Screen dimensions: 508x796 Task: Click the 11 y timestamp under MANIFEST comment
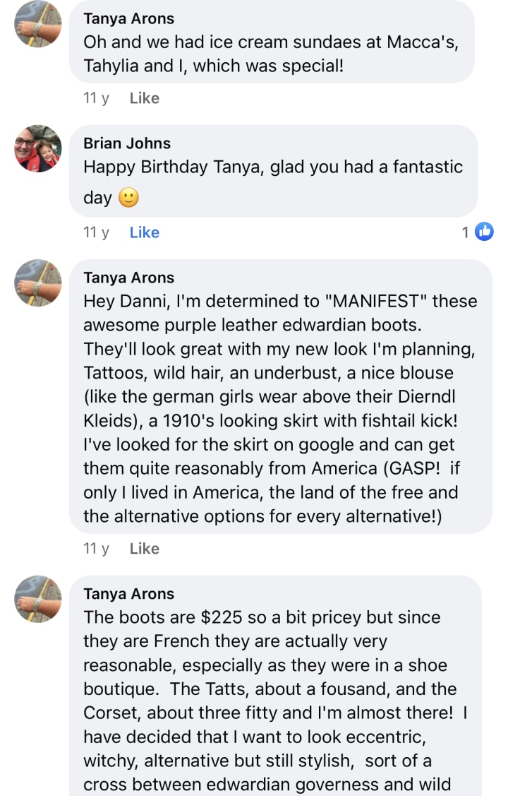[96, 549]
